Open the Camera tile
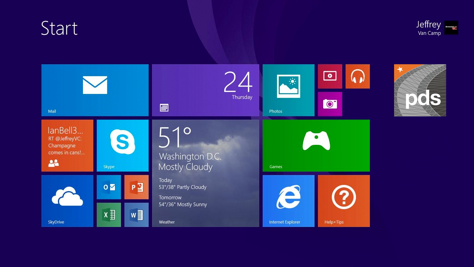The image size is (474, 267). [330, 104]
